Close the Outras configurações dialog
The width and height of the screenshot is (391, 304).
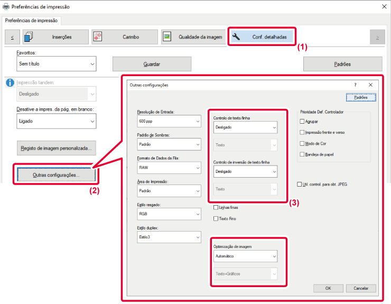370,85
